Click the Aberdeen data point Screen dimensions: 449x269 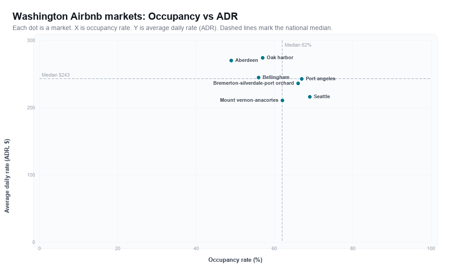click(231, 61)
